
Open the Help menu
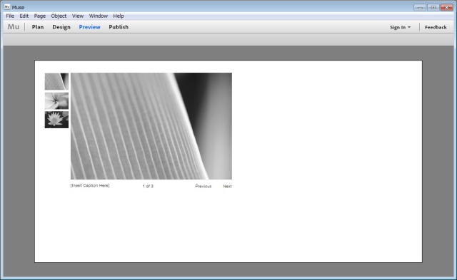[119, 16]
